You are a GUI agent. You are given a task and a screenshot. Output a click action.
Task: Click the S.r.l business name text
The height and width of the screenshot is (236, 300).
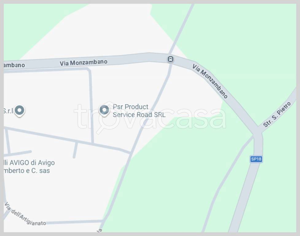tap(8, 111)
